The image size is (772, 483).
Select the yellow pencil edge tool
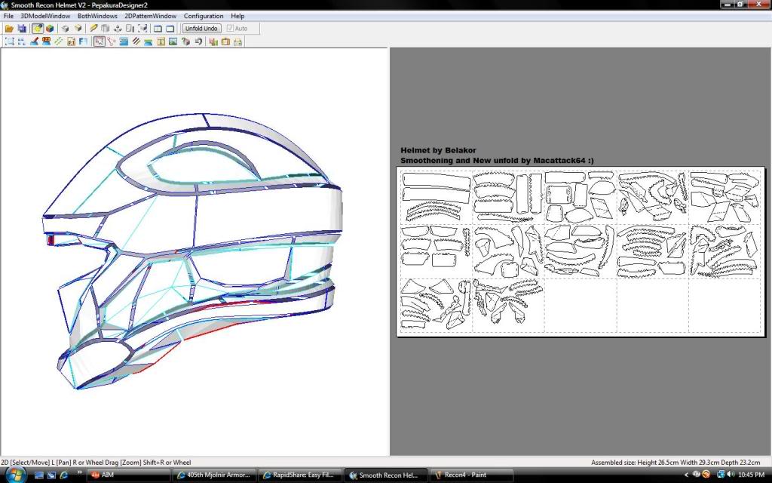click(93, 29)
